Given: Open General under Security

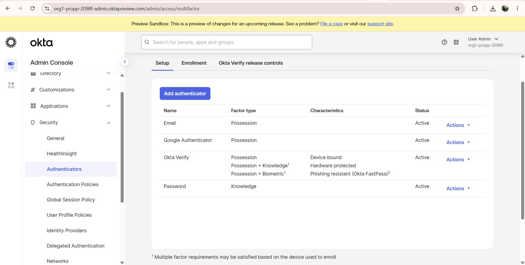Looking at the screenshot, I should 56,138.
